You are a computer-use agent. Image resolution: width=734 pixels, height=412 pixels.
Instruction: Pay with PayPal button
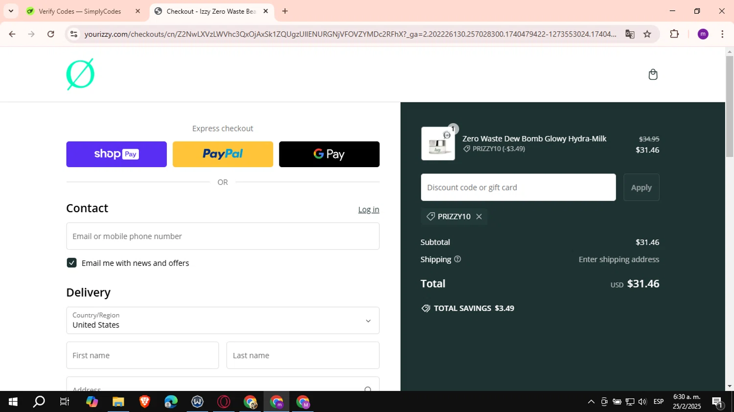click(x=223, y=154)
